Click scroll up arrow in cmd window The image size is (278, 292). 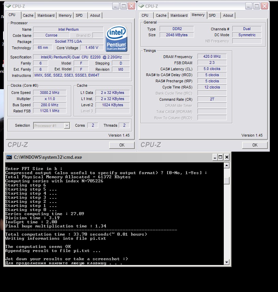click(x=226, y=165)
